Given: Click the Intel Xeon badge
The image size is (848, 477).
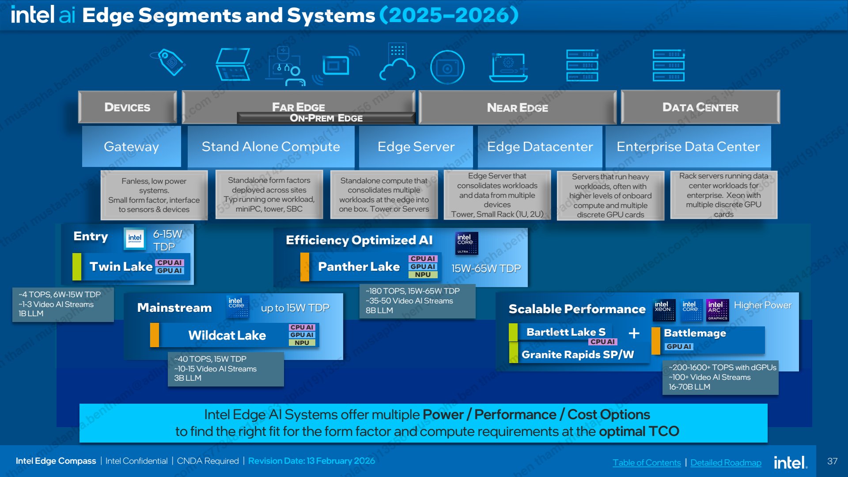Looking at the screenshot, I should tap(664, 310).
